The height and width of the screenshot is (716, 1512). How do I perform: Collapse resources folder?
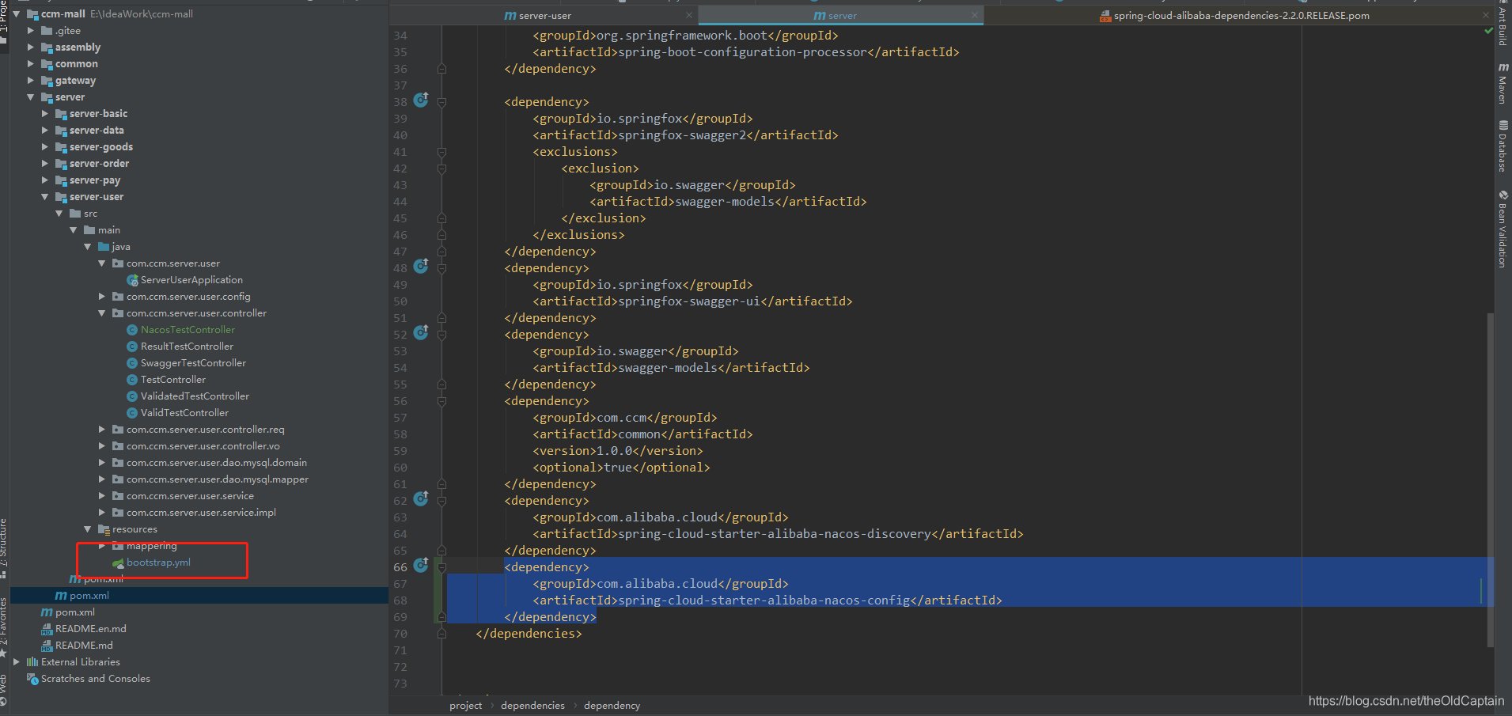click(88, 529)
